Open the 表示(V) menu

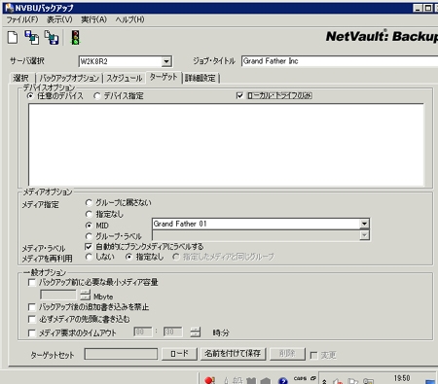(x=59, y=19)
